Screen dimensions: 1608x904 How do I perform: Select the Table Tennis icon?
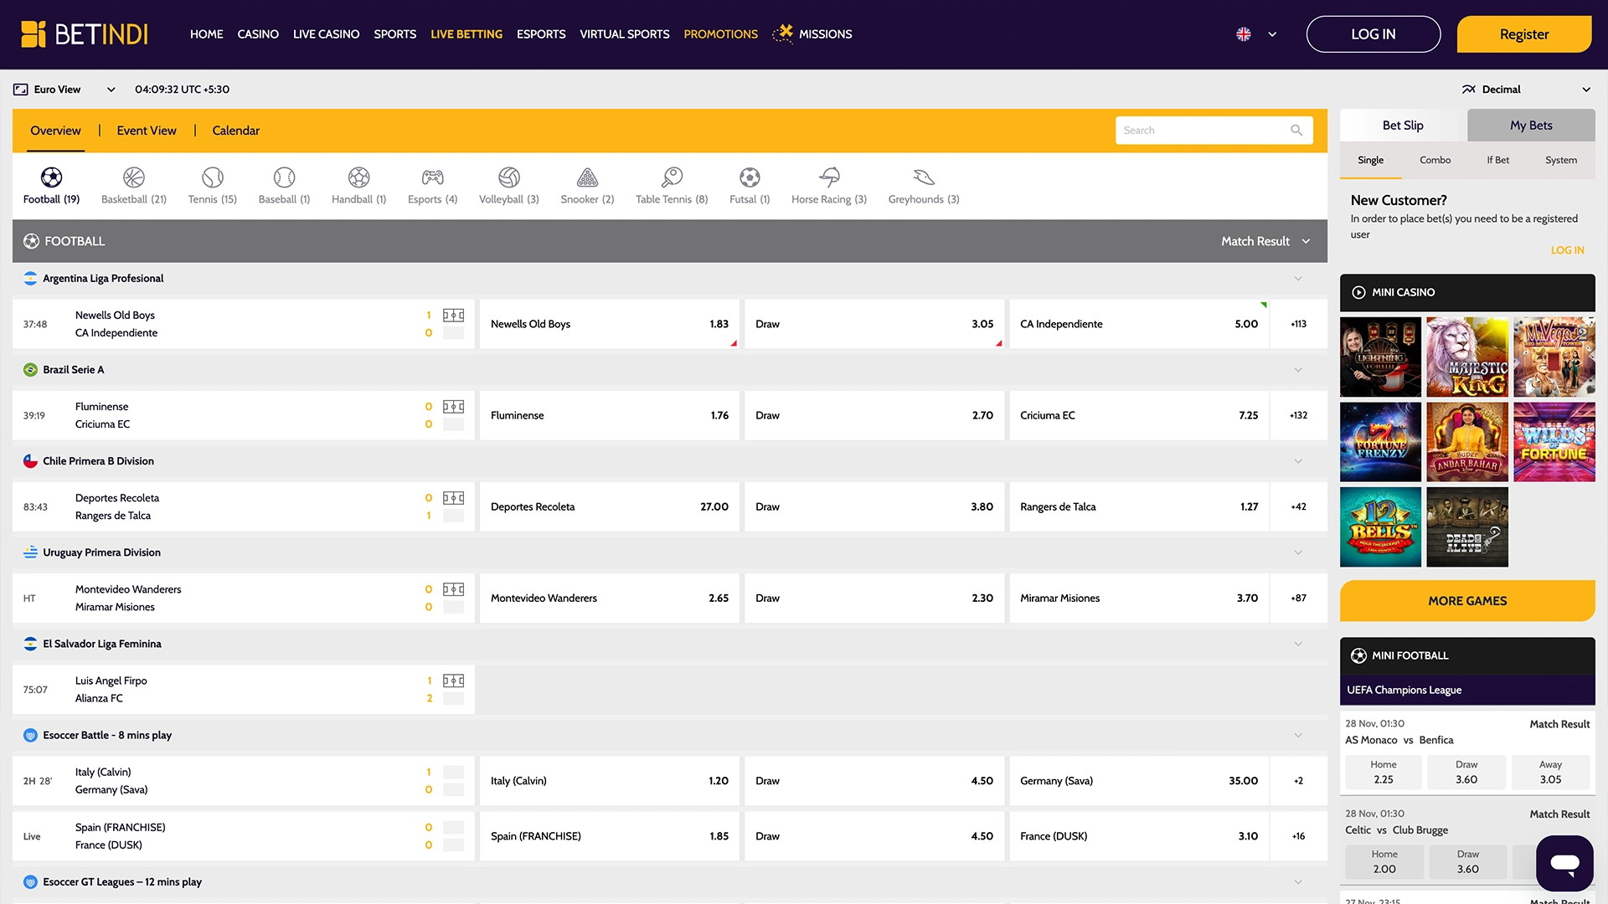[672, 177]
